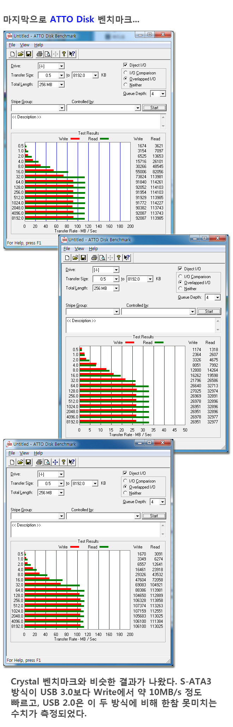Click Save disk icon in middle ATTO window
233x727 pixels.
tap(83, 258)
